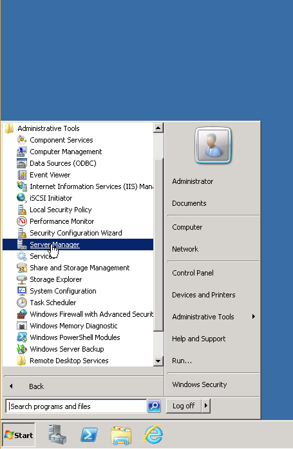Open Performance Monitor icon

click(x=22, y=221)
